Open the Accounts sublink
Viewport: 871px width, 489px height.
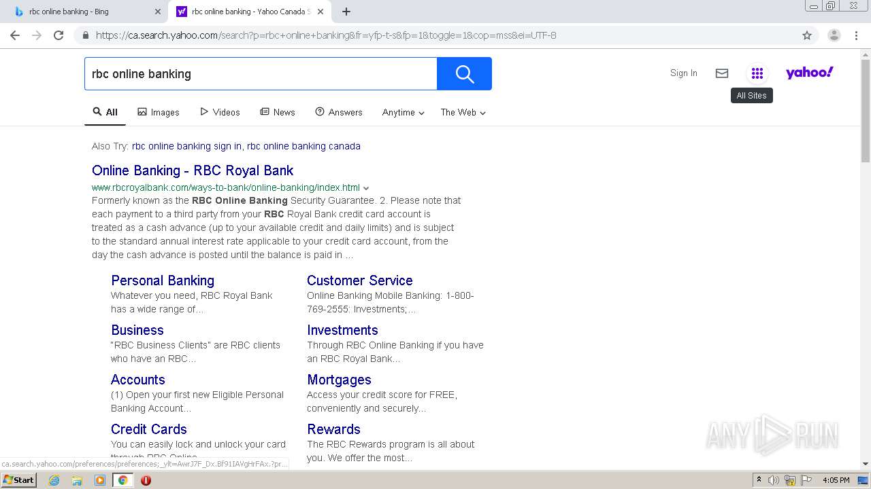(138, 380)
